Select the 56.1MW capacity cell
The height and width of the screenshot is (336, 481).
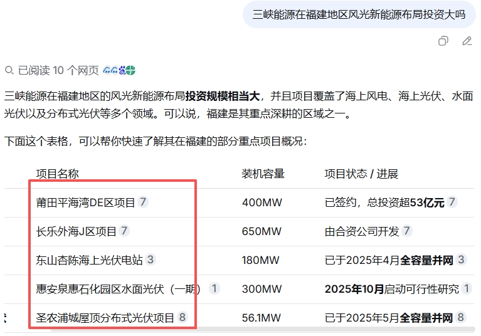point(262,318)
